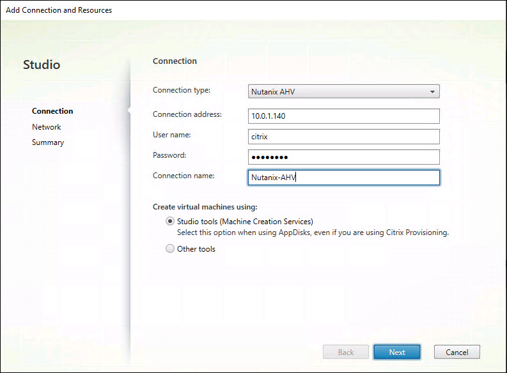507x373 pixels.
Task: Select the Studio tools radio button
Action: coord(170,222)
